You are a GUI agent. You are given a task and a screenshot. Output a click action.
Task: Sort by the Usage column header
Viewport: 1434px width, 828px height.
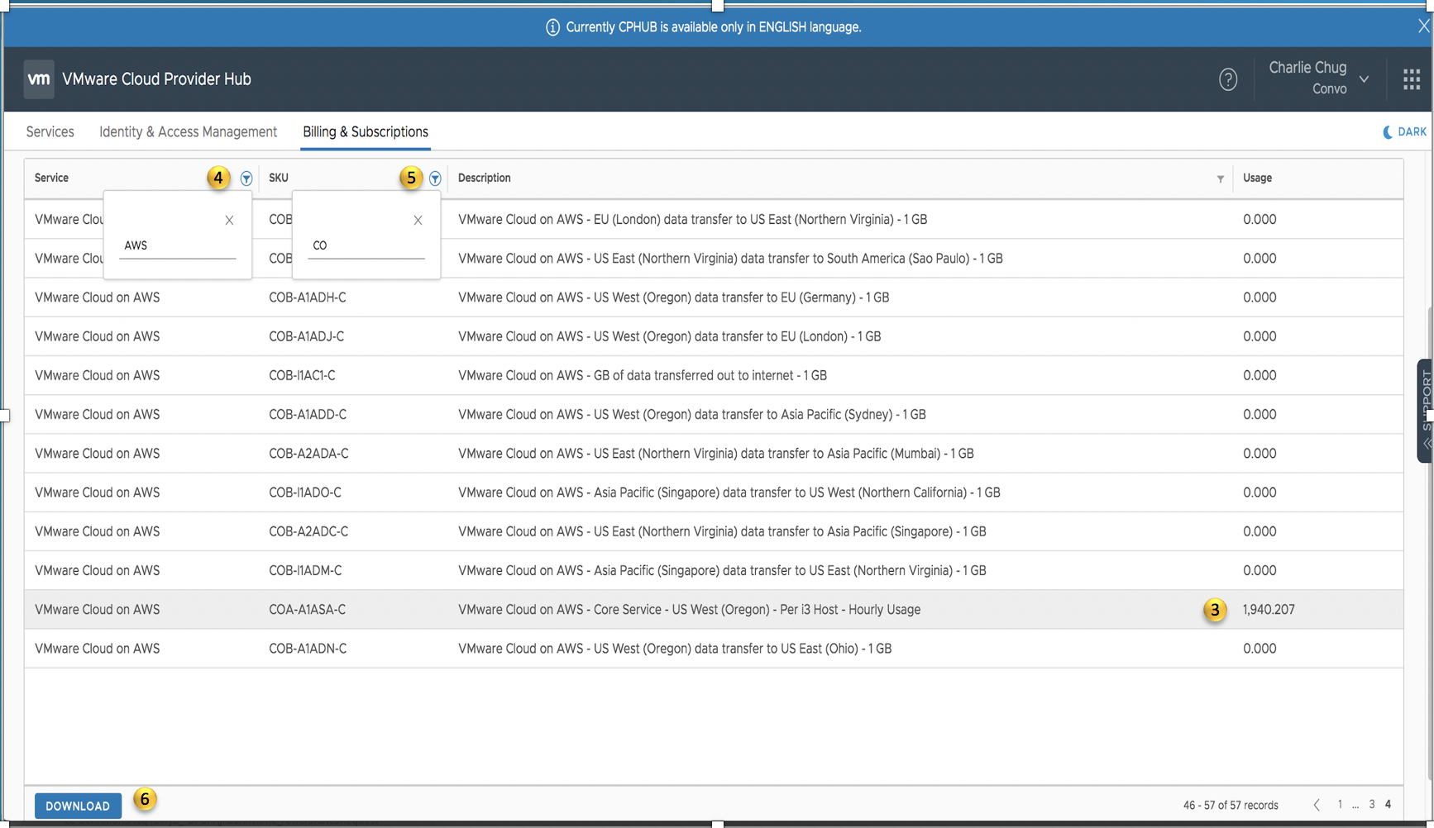click(x=1257, y=178)
